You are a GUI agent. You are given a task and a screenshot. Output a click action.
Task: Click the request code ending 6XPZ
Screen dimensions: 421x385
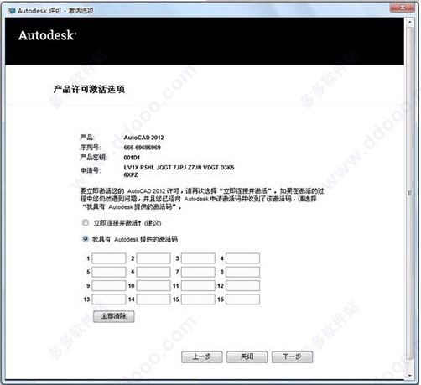coord(131,174)
